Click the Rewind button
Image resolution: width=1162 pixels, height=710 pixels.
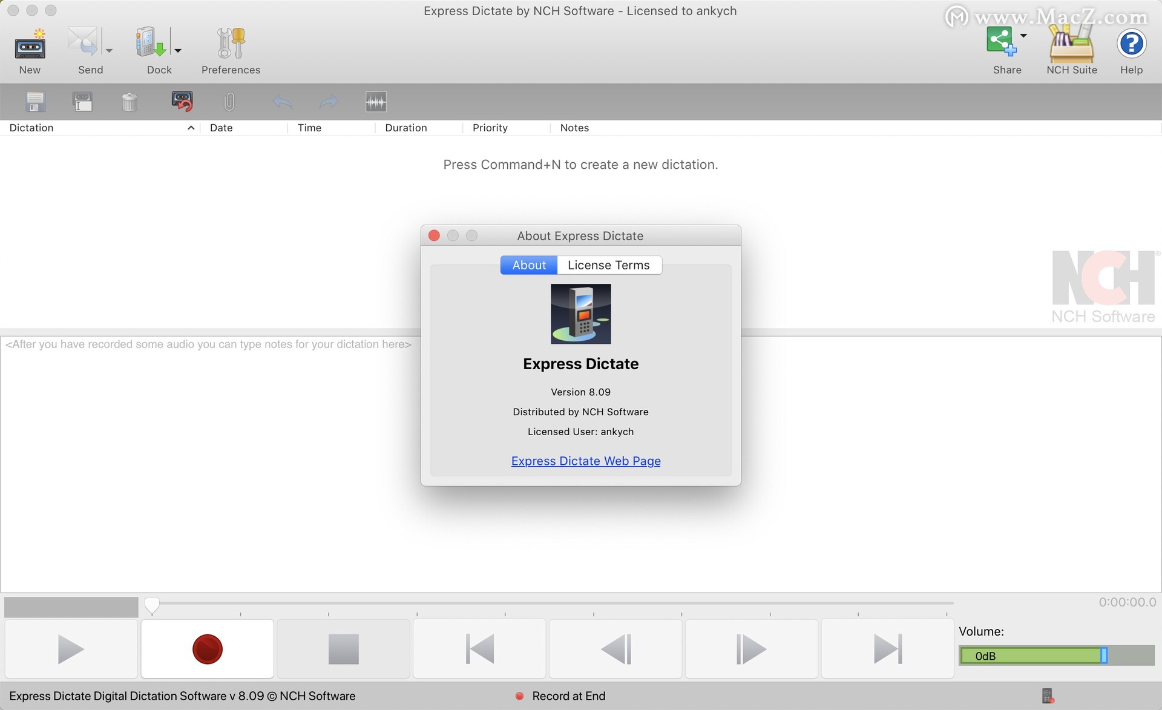(x=615, y=649)
